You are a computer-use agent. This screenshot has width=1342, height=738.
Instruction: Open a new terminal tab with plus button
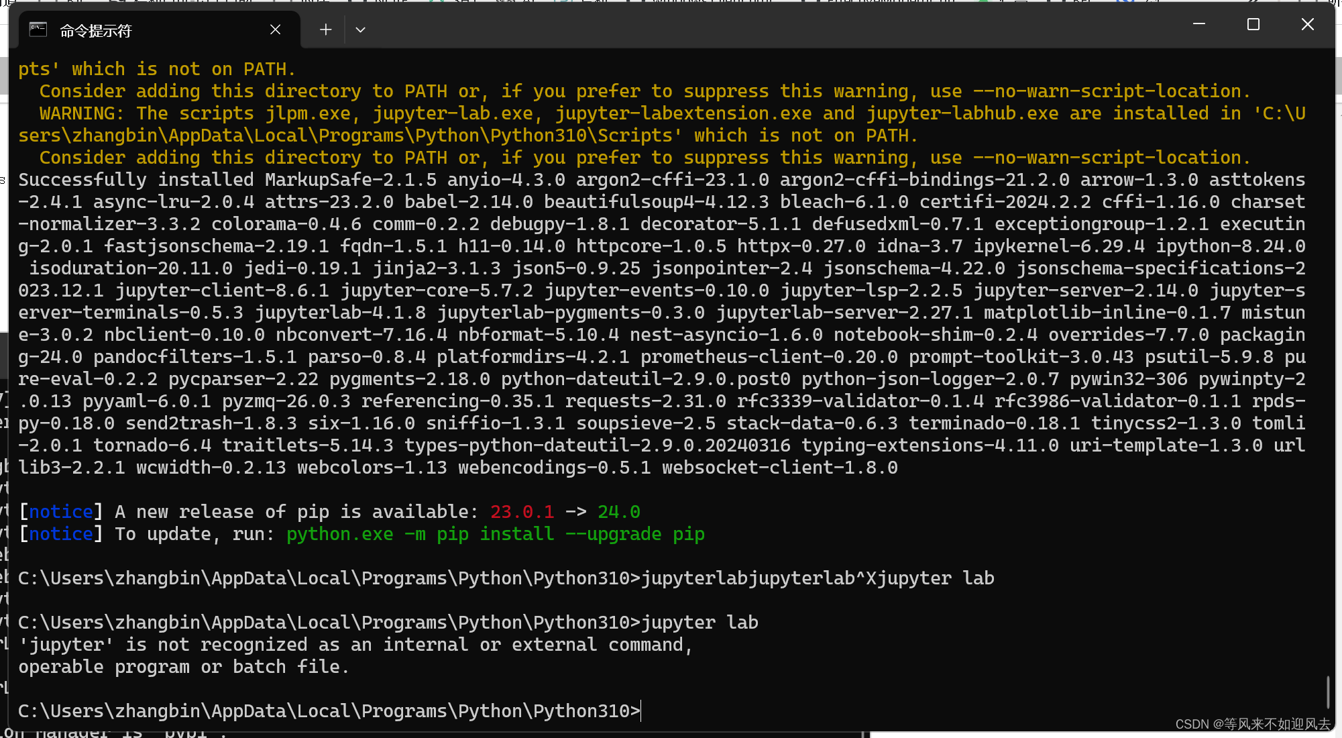coord(325,30)
